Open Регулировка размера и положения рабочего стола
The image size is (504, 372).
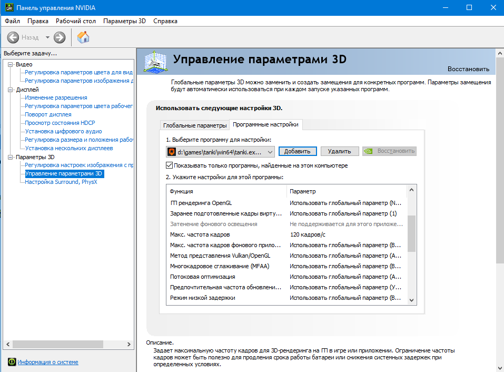(79, 140)
